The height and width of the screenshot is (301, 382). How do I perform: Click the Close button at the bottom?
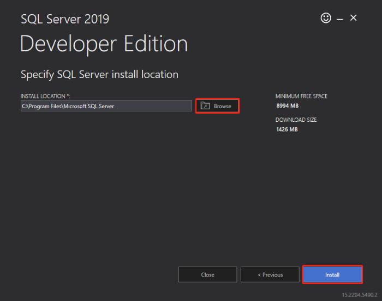pos(207,275)
